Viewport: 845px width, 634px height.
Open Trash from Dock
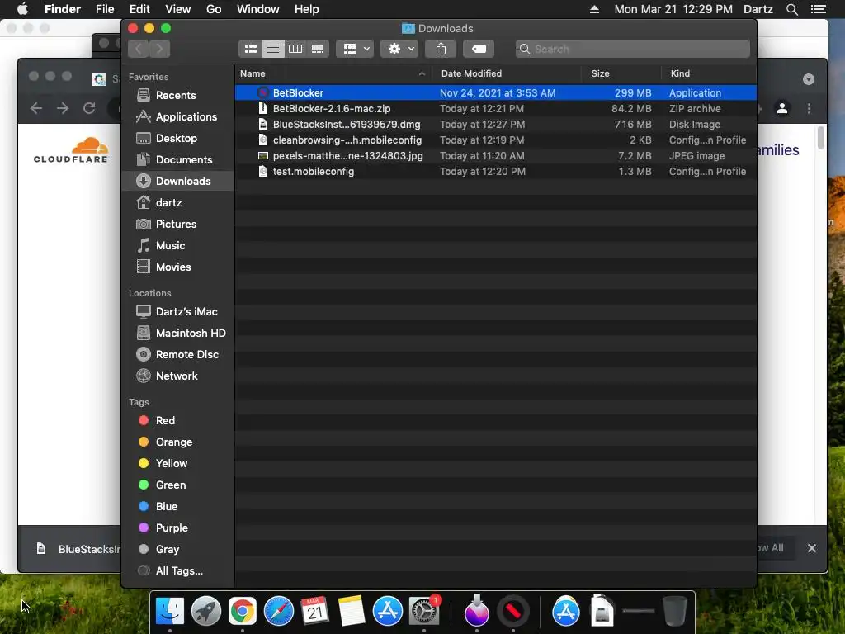[675, 611]
